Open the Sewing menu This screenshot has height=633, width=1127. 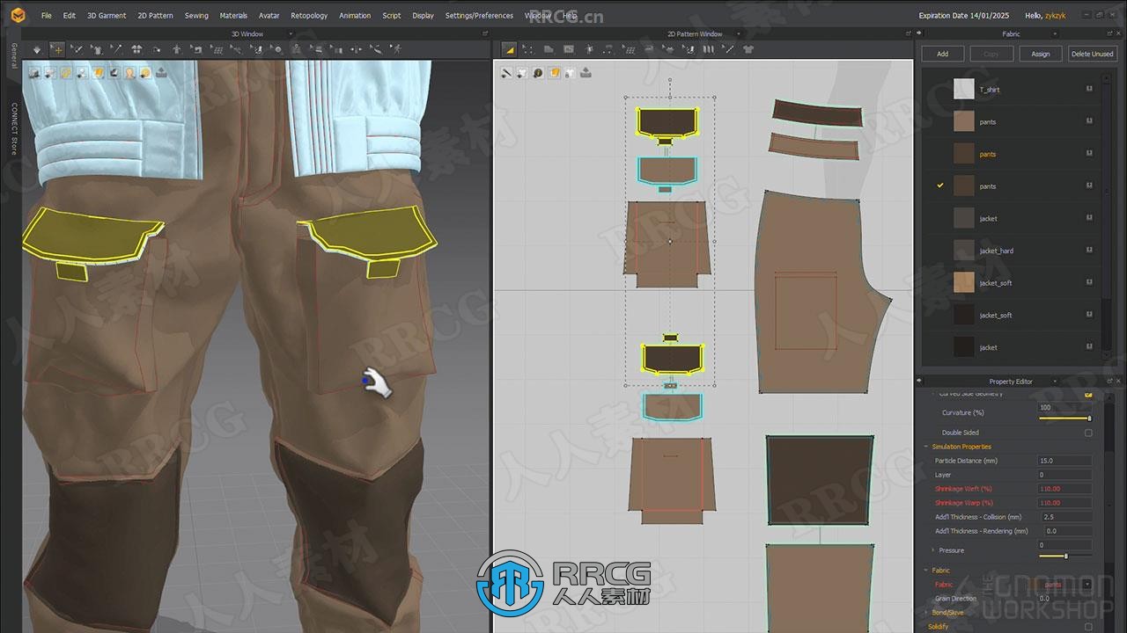coord(196,15)
